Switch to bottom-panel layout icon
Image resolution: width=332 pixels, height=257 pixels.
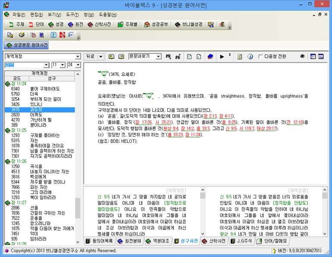(321, 56)
